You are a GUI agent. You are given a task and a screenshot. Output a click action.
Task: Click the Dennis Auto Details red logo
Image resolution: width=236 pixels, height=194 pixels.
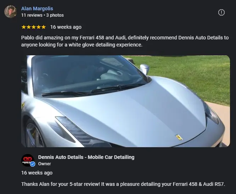tap(28, 160)
